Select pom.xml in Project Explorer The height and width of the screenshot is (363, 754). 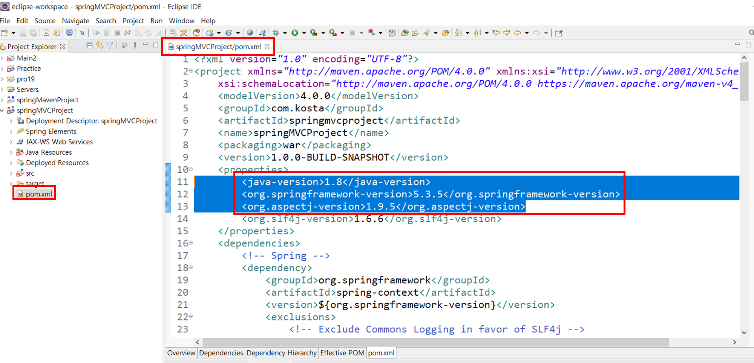tap(39, 194)
